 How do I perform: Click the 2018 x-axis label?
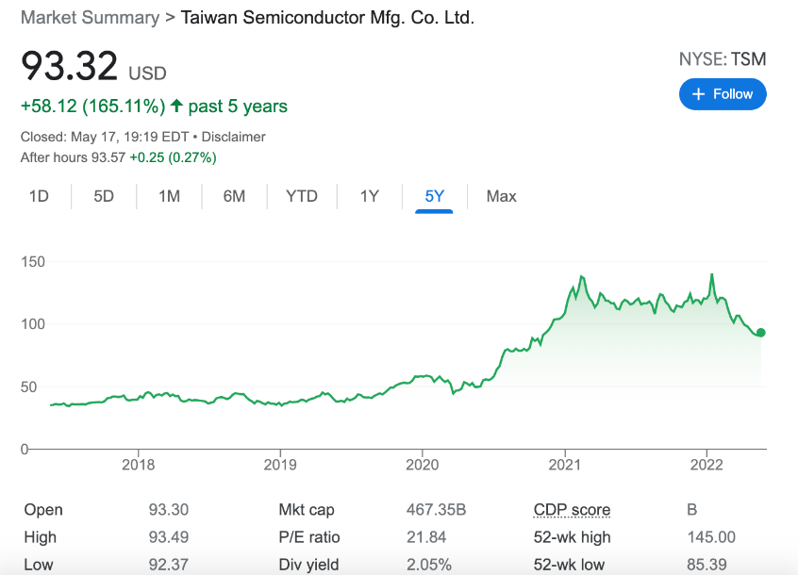[138, 465]
